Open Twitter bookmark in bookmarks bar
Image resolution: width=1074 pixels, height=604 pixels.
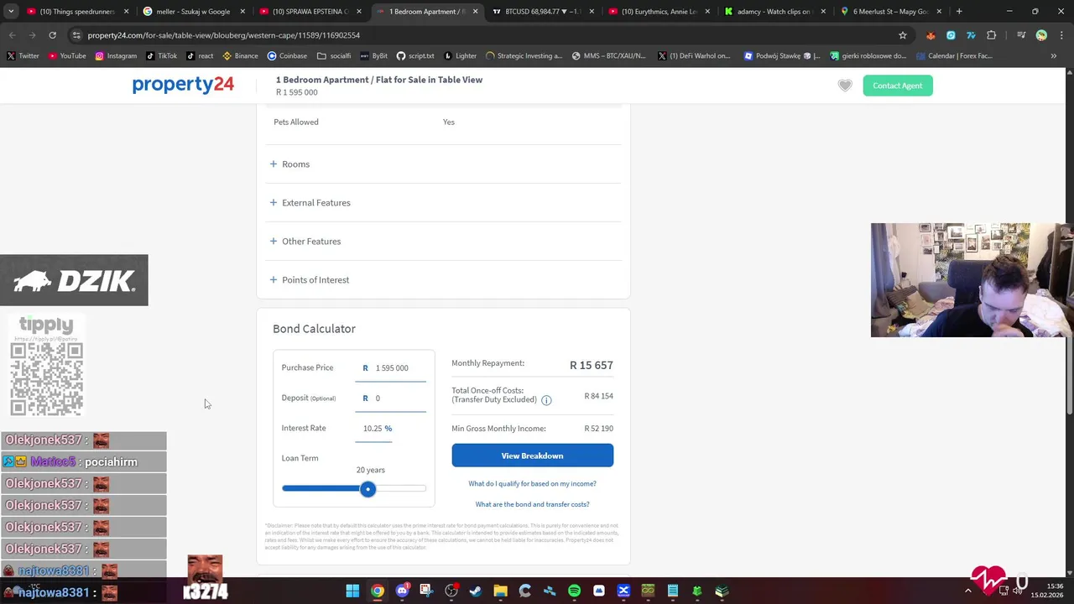click(23, 56)
